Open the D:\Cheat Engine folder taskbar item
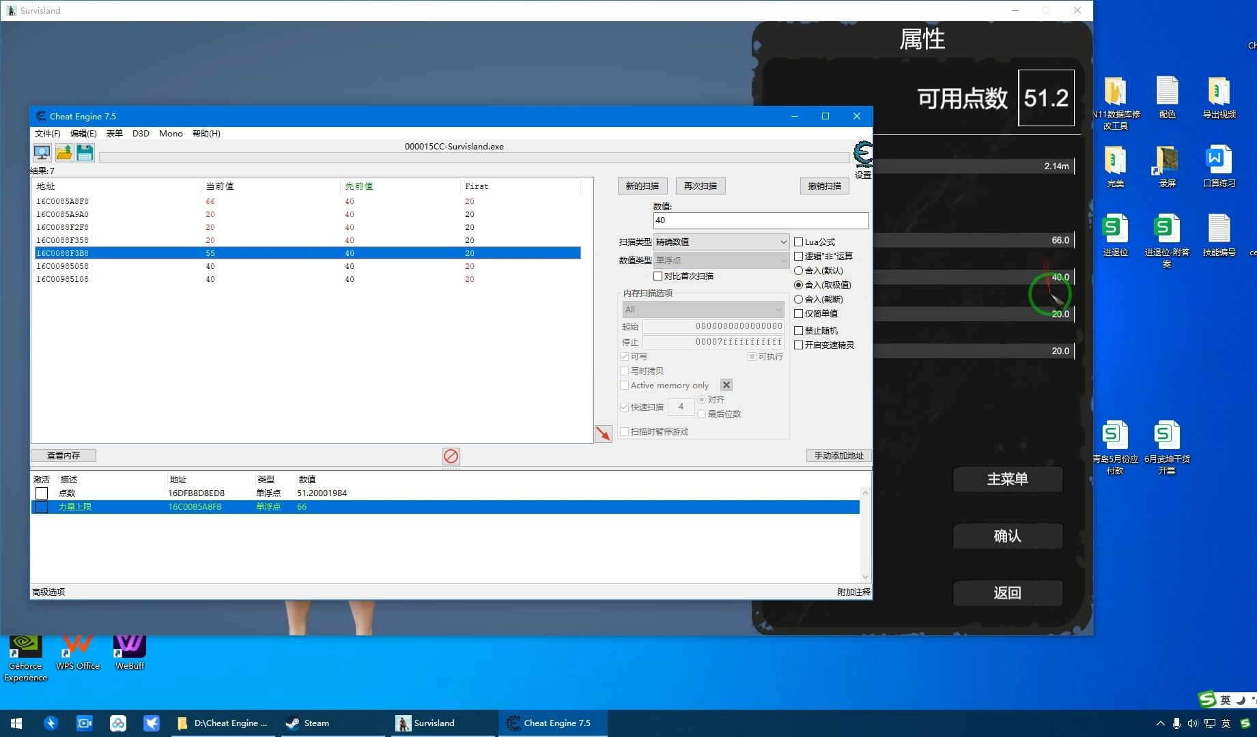Image resolution: width=1257 pixels, height=737 pixels. (x=223, y=723)
